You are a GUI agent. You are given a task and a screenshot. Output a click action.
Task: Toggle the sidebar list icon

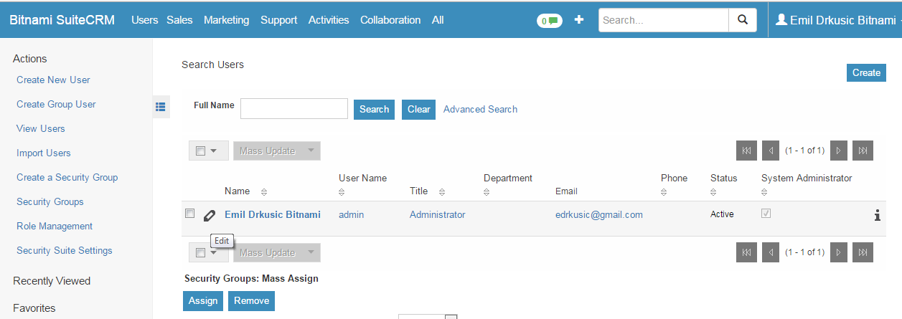(x=161, y=107)
